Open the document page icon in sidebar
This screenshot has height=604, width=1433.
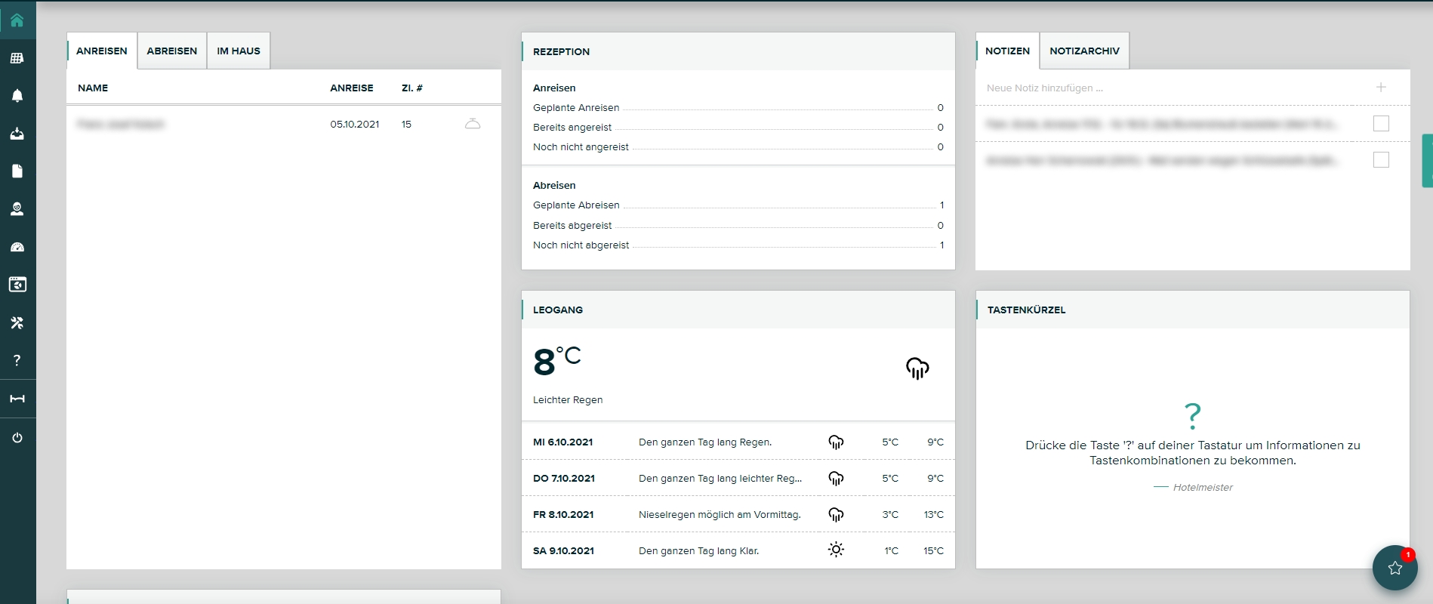[x=17, y=171]
